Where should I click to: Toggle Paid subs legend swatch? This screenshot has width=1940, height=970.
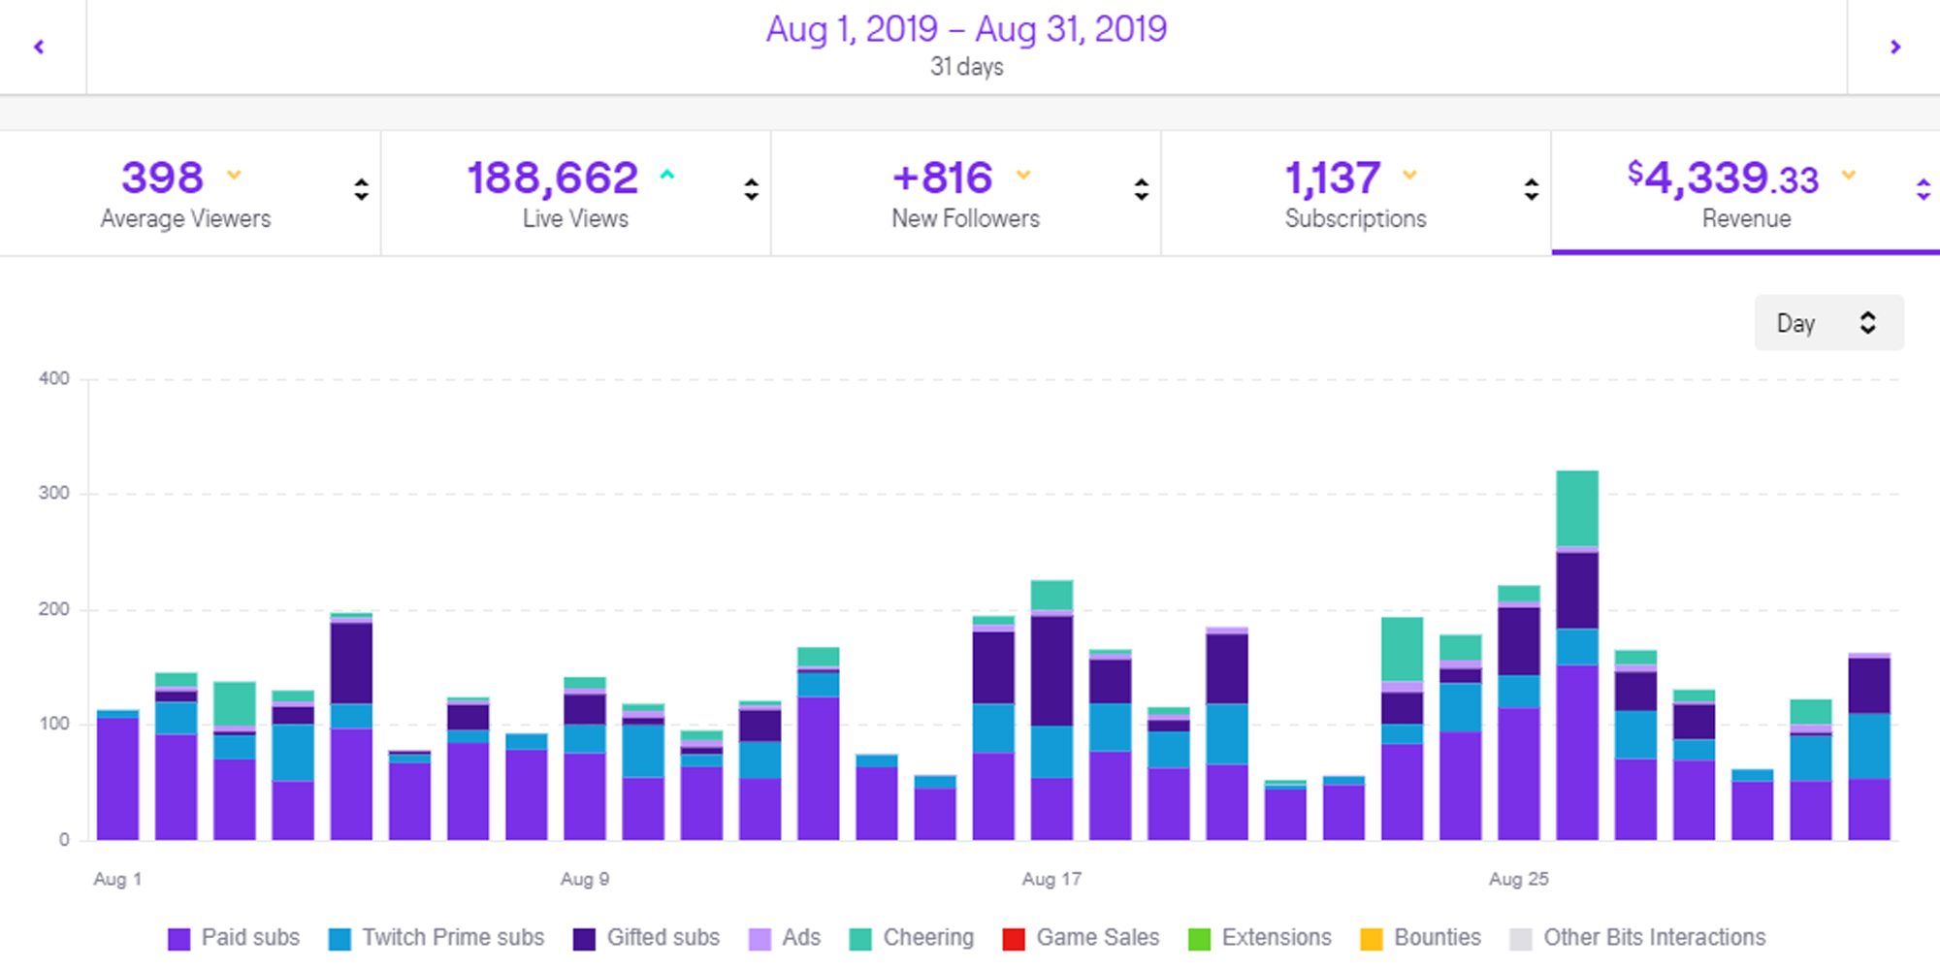[x=179, y=939]
